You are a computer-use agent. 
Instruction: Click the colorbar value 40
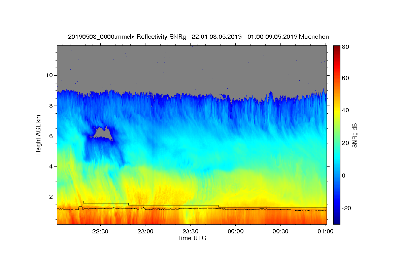345,110
